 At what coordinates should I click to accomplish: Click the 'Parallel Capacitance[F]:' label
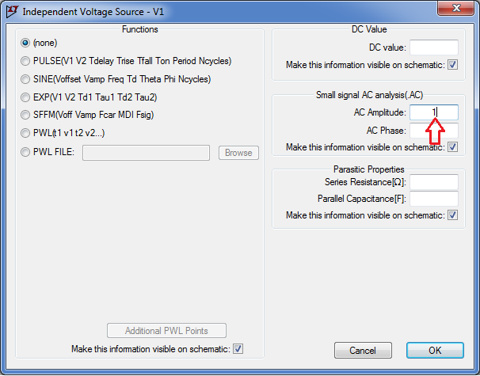pos(362,199)
